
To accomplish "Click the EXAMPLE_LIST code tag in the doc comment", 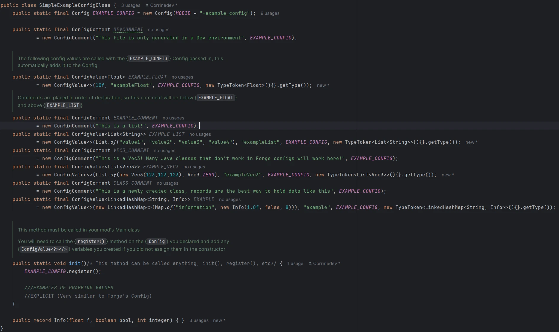I will pyautogui.click(x=63, y=106).
